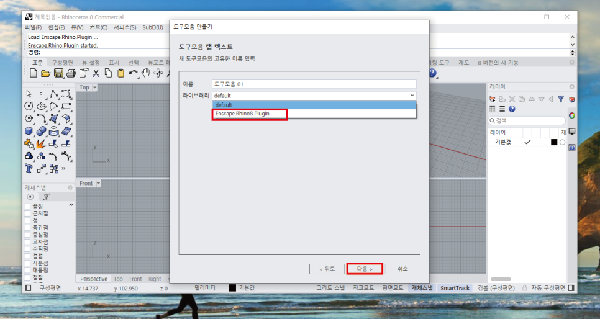This screenshot has width=600, height=319.
Task: Open the color wheel panel icon
Action: click(x=571, y=115)
